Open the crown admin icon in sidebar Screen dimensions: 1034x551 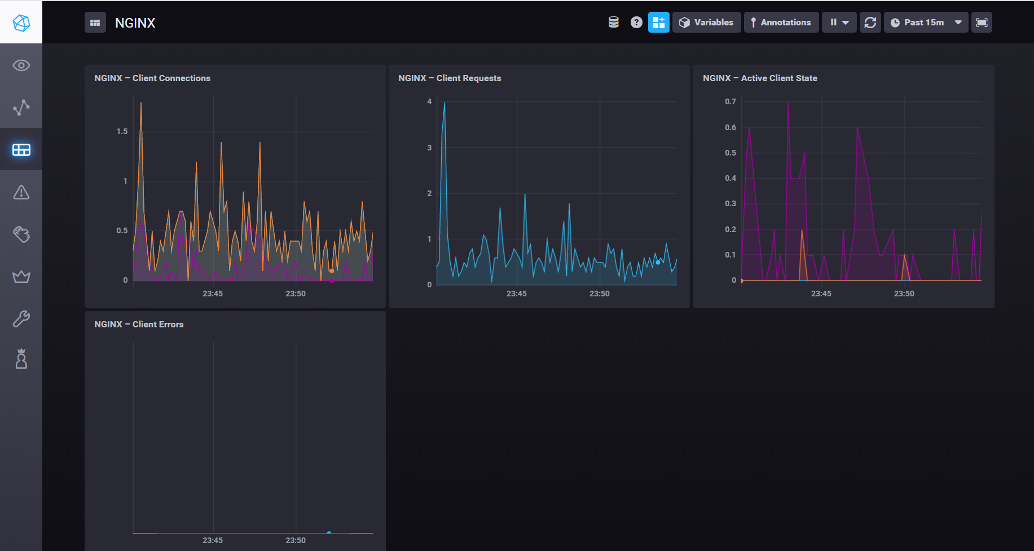tap(21, 276)
